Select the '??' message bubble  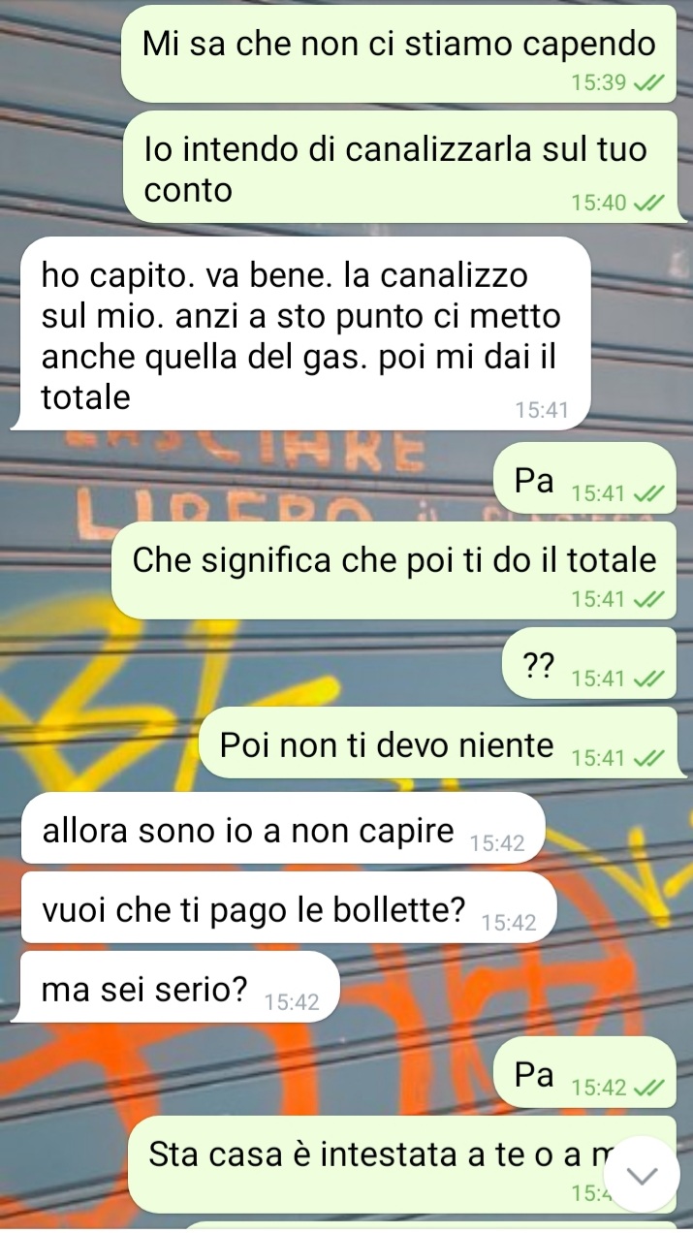click(x=589, y=663)
